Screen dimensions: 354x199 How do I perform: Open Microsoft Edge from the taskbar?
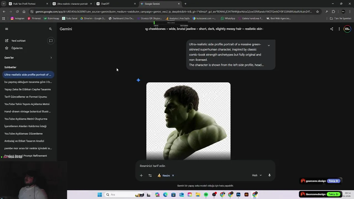pos(165,195)
